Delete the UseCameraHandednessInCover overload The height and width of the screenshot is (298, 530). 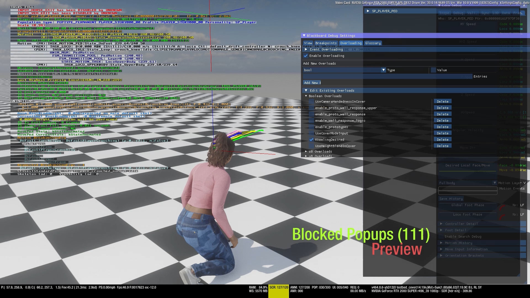(442, 102)
